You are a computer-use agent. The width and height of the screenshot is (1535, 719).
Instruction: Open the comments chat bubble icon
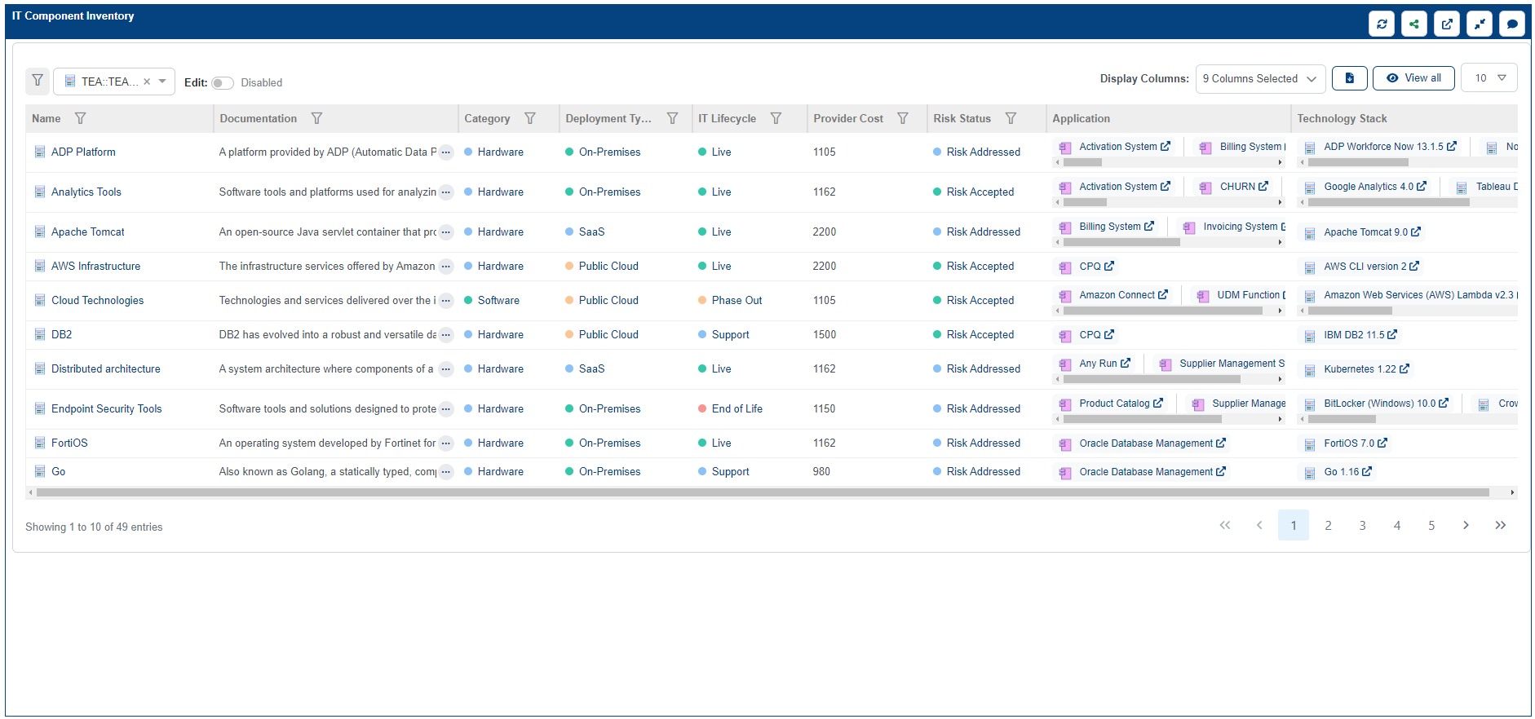click(x=1512, y=24)
